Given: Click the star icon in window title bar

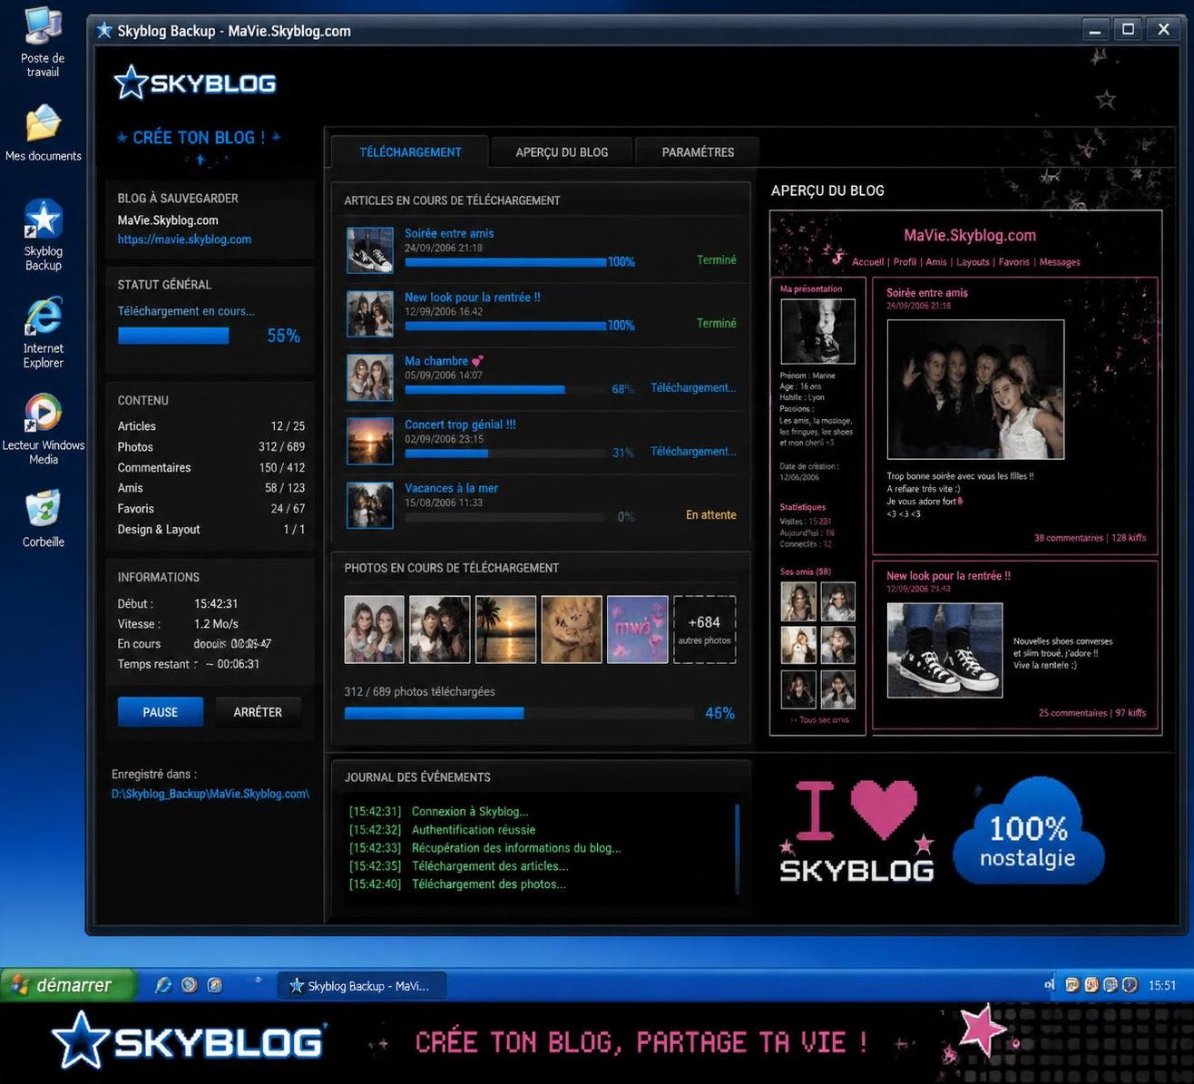Looking at the screenshot, I should (x=104, y=30).
